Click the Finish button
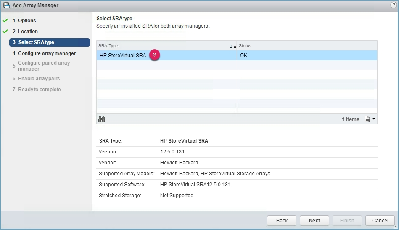 click(x=347, y=221)
